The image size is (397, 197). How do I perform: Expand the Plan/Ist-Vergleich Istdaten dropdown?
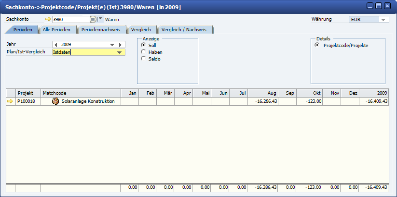click(119, 52)
